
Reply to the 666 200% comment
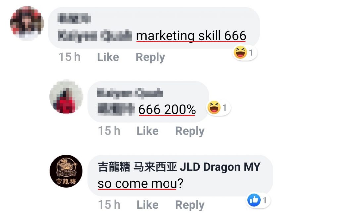[190, 131]
